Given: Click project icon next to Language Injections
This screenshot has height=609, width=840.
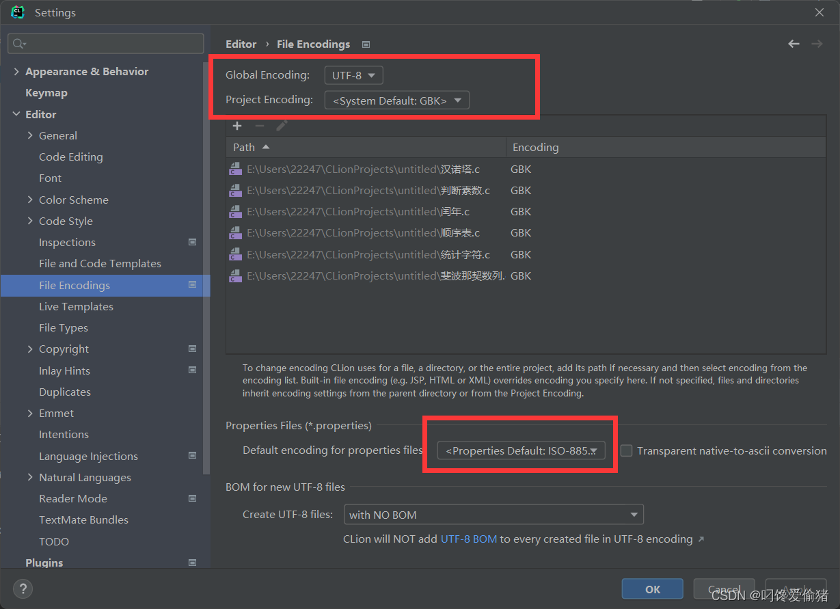Looking at the screenshot, I should click(192, 456).
